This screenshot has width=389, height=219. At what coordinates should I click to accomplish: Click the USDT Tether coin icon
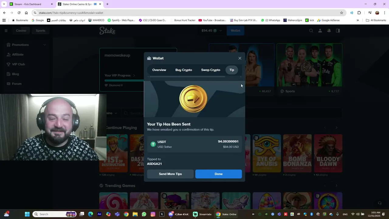coord(153,144)
